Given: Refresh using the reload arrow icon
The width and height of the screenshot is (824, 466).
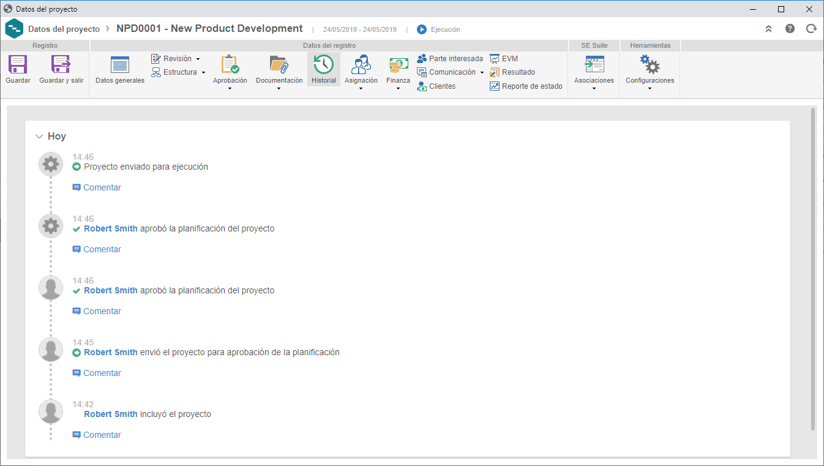Looking at the screenshot, I should pyautogui.click(x=811, y=29).
